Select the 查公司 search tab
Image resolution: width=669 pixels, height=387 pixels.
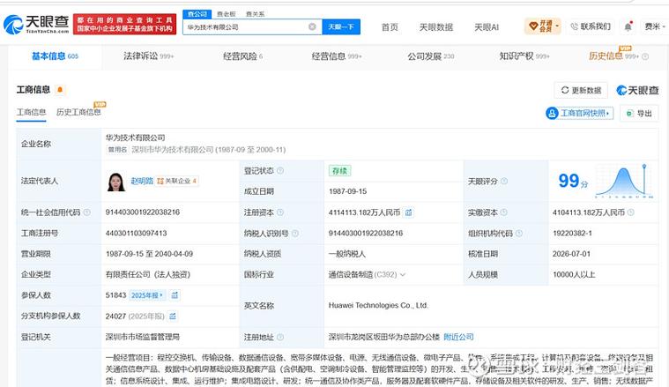197,14
